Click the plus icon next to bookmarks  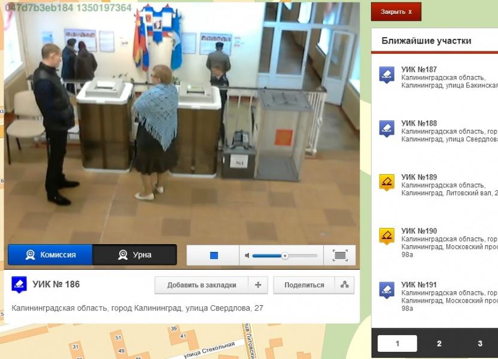[258, 285]
